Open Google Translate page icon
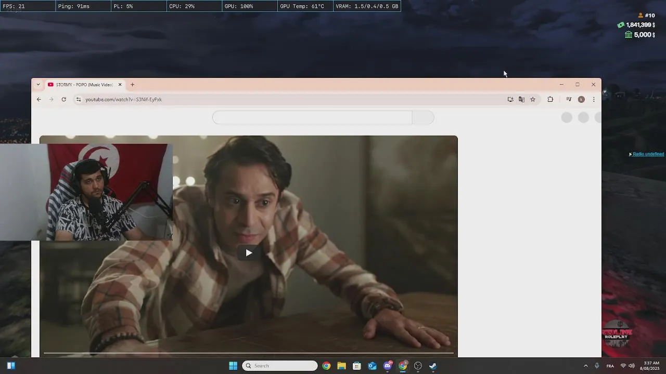The image size is (666, 374). point(521,99)
